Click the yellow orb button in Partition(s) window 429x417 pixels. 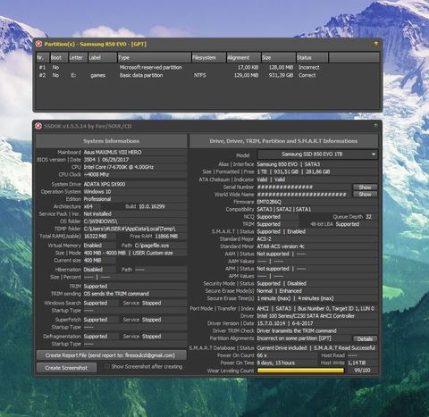coord(376,44)
